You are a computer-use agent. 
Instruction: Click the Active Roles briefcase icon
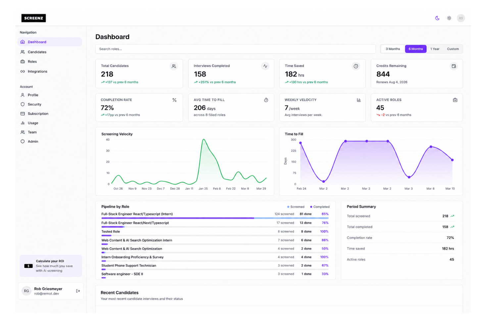(x=455, y=100)
